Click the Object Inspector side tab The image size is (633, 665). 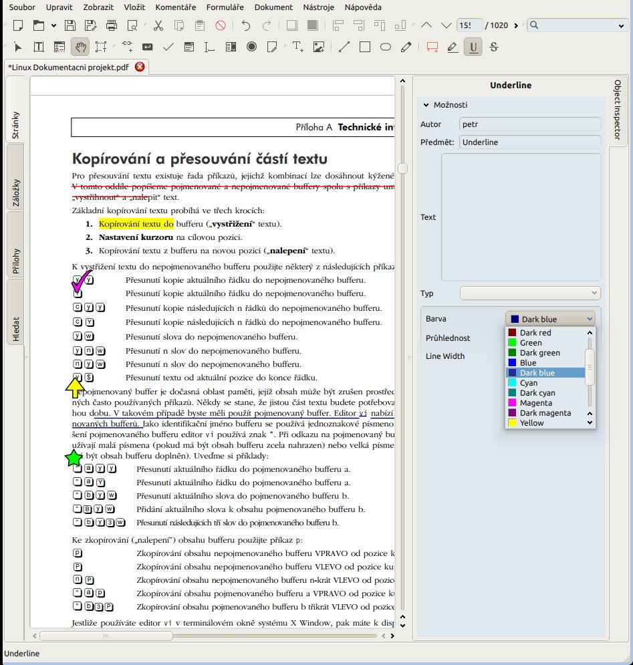click(x=618, y=110)
